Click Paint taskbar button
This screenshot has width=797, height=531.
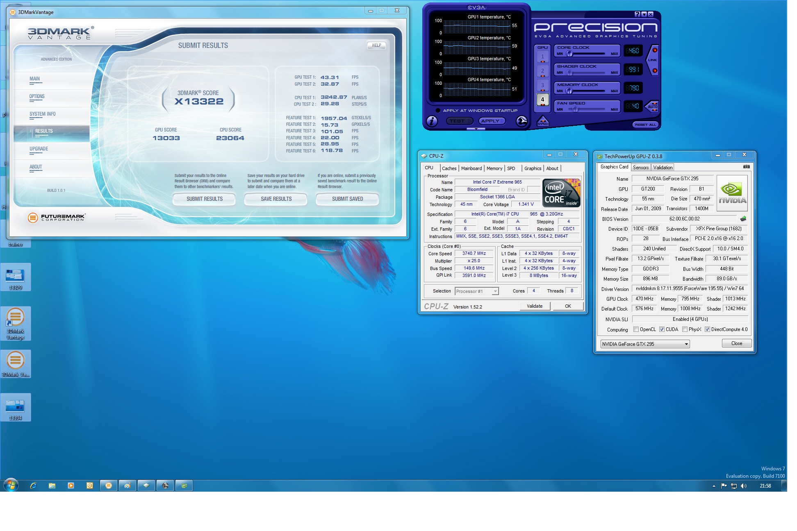[x=128, y=486]
